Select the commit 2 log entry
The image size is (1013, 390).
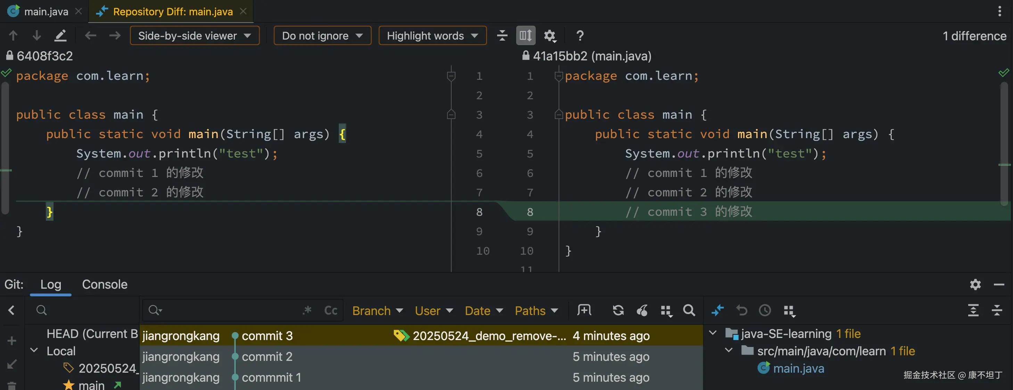tap(267, 356)
